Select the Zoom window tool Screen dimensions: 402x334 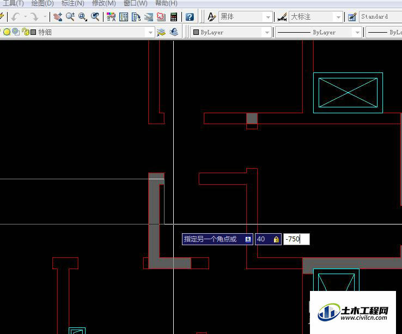[x=83, y=17]
